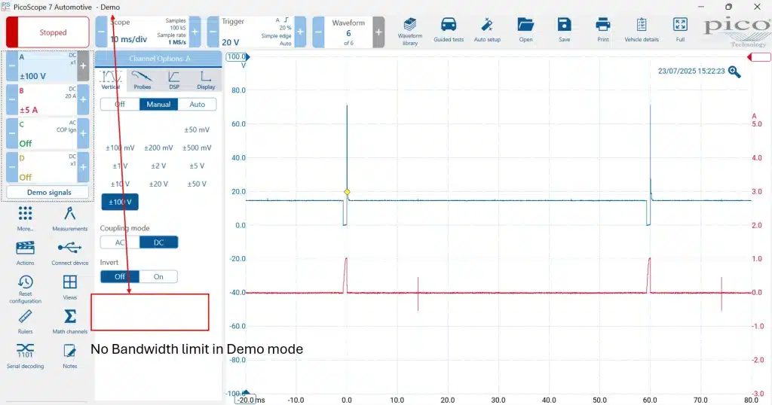Choose the ±100 V range

(x=120, y=202)
